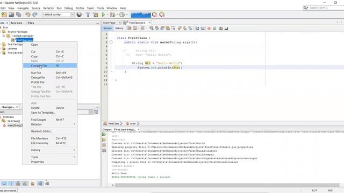Open the Refactor menu in the menu bar
Image resolution: width=344 pixels, height=193 pixels.
[x=48, y=8]
